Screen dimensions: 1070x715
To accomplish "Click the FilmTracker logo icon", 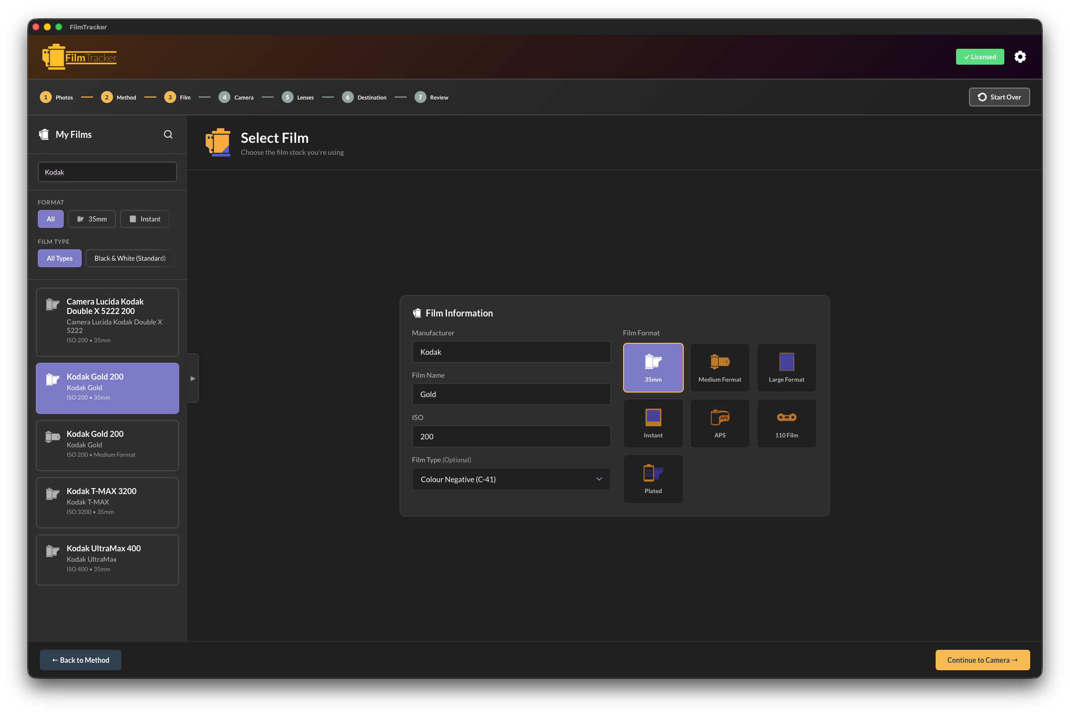I will 54,56.
